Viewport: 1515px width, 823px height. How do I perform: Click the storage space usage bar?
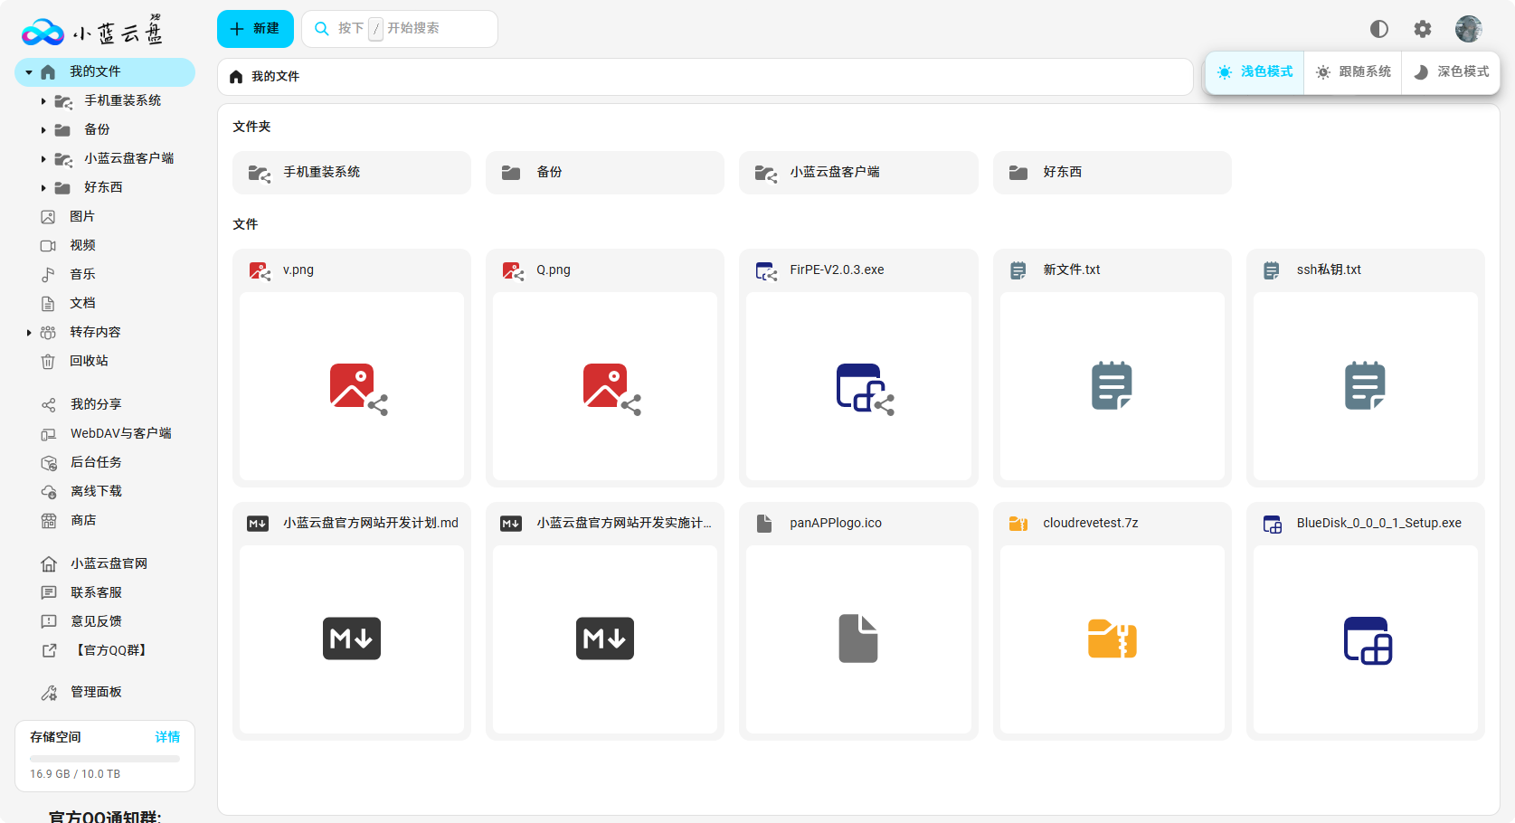105,758
